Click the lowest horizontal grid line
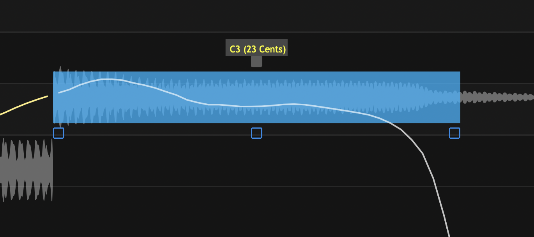 [267, 186]
